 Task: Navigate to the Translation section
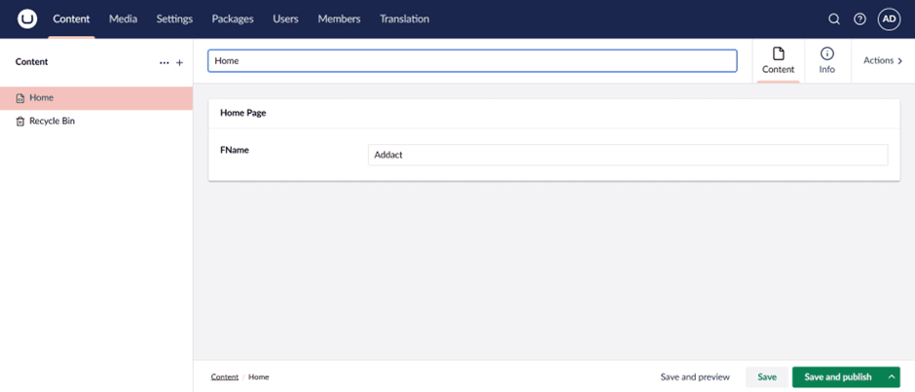tap(404, 18)
